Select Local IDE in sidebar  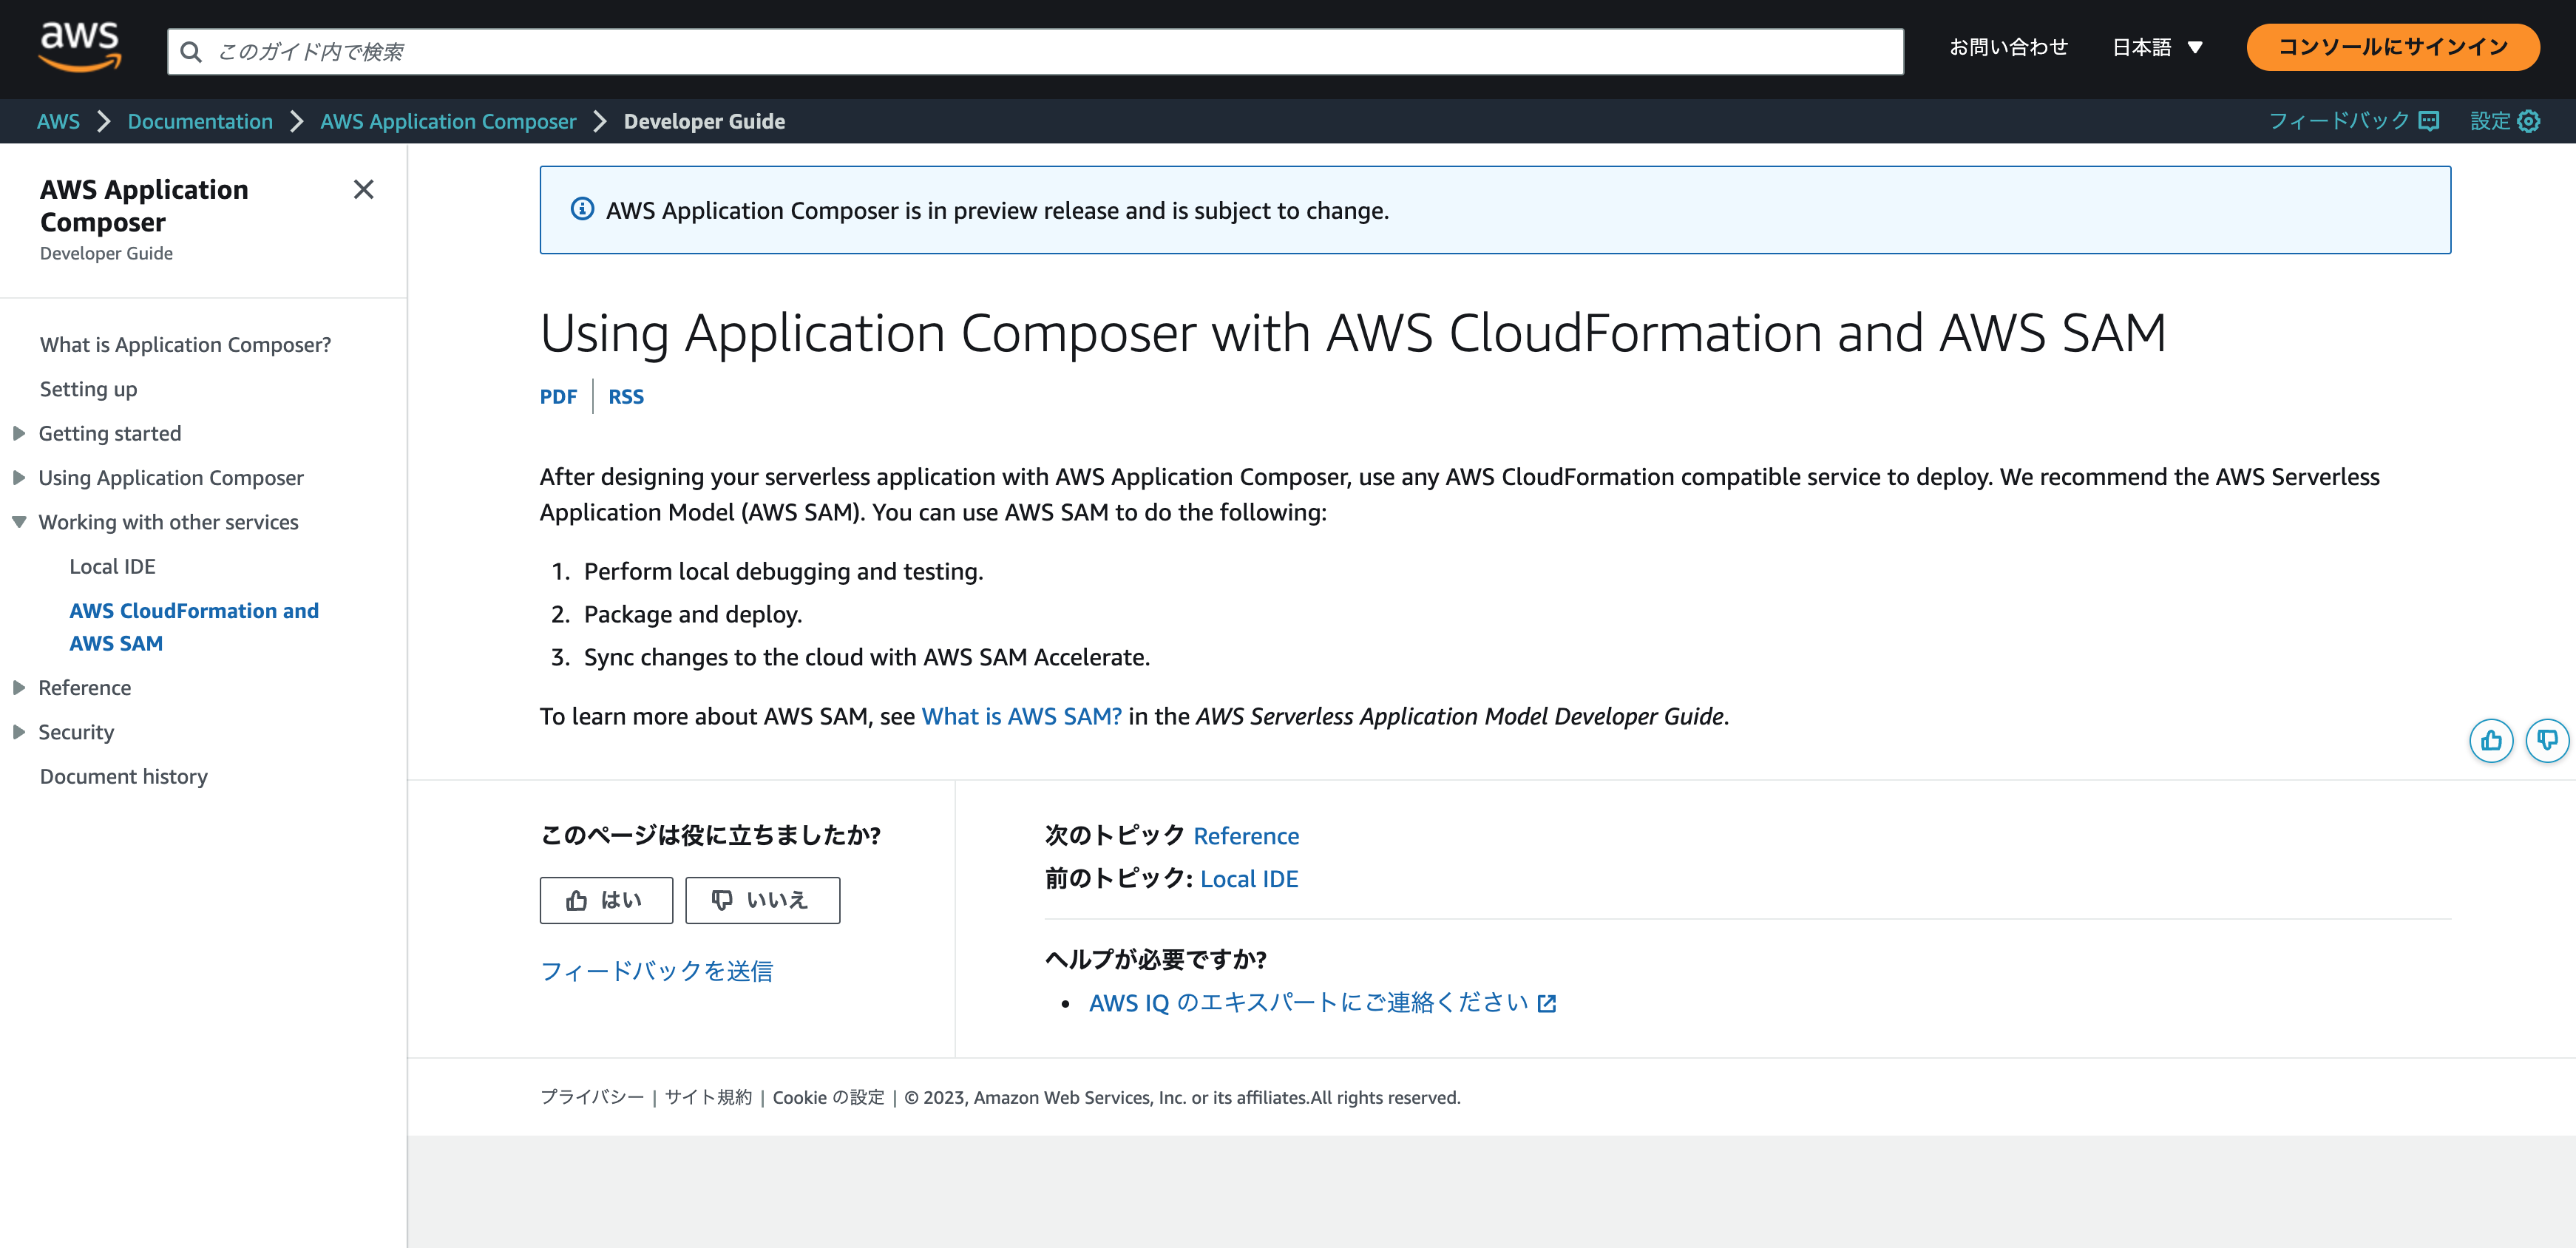tap(112, 566)
